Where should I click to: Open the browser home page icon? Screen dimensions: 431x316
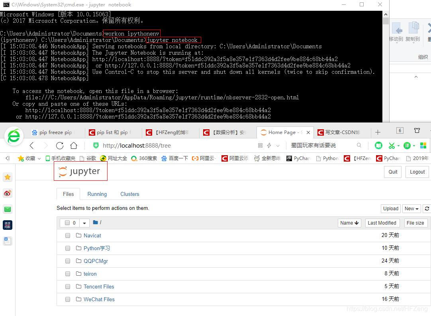coord(74,146)
